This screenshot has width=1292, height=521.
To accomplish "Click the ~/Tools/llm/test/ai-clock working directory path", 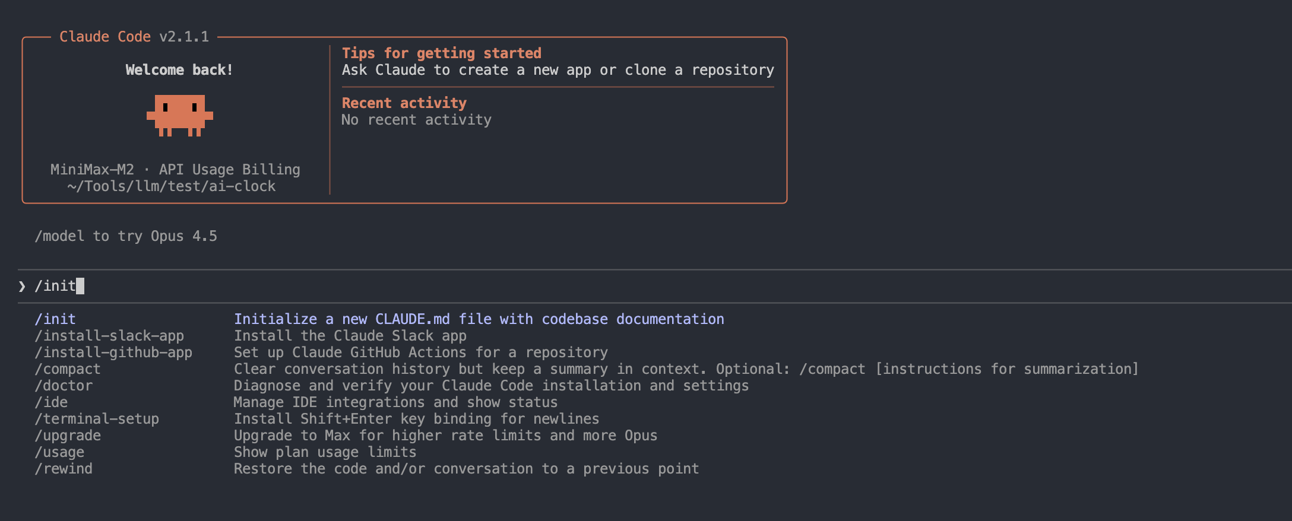I will click(171, 186).
